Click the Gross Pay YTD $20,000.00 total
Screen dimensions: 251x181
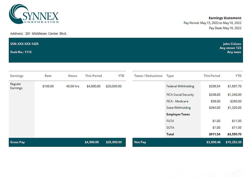point(114,142)
